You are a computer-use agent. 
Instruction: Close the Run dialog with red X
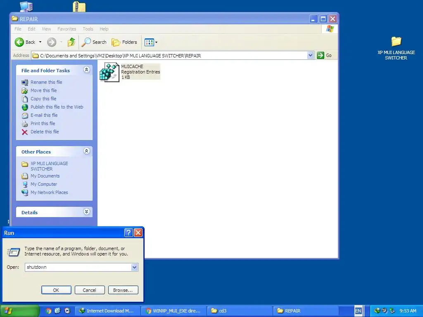[x=138, y=233]
